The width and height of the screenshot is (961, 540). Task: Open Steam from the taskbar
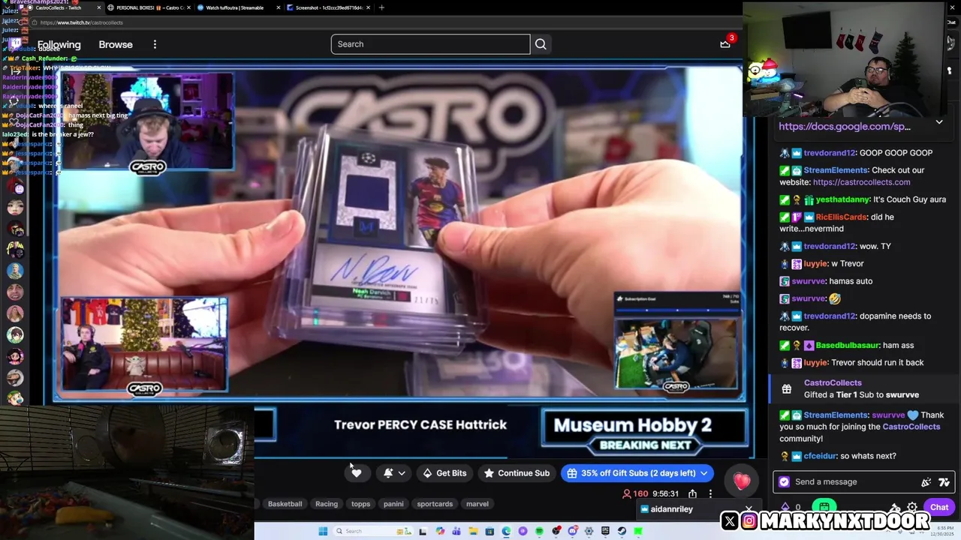pos(622,531)
